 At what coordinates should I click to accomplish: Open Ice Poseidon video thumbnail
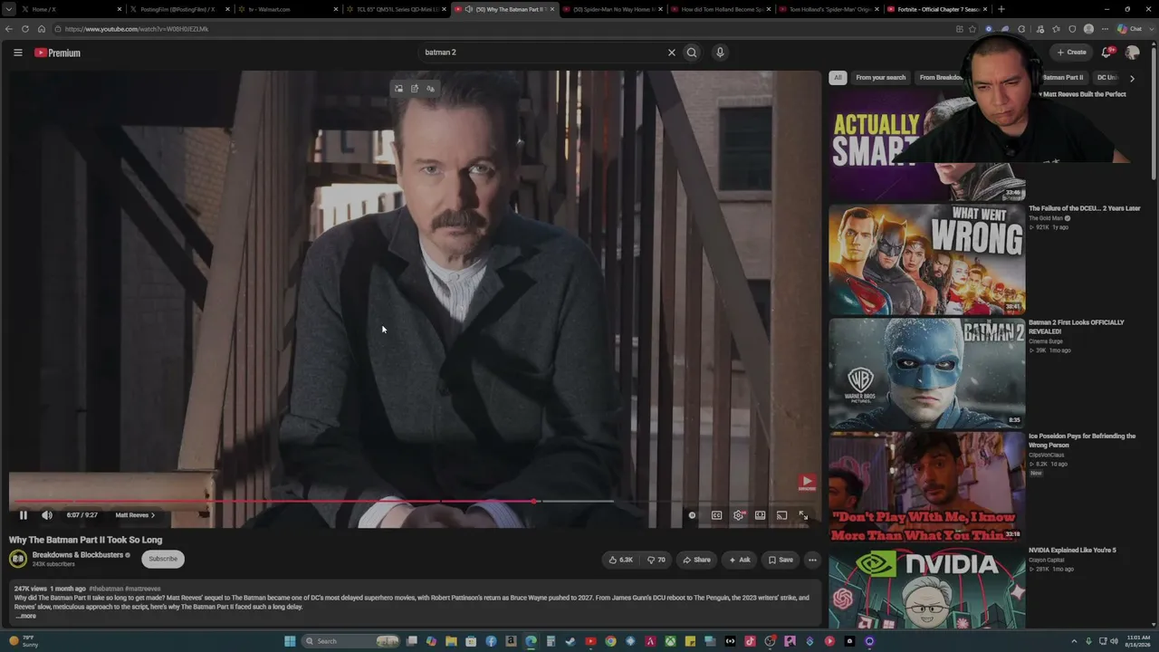(x=927, y=486)
